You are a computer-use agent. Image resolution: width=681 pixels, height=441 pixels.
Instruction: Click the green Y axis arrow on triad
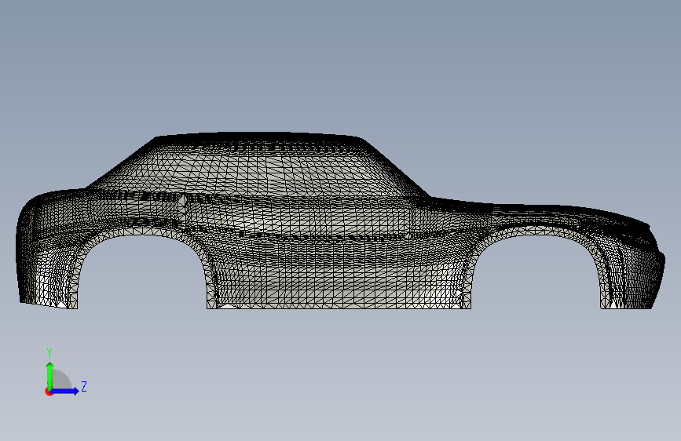50,375
